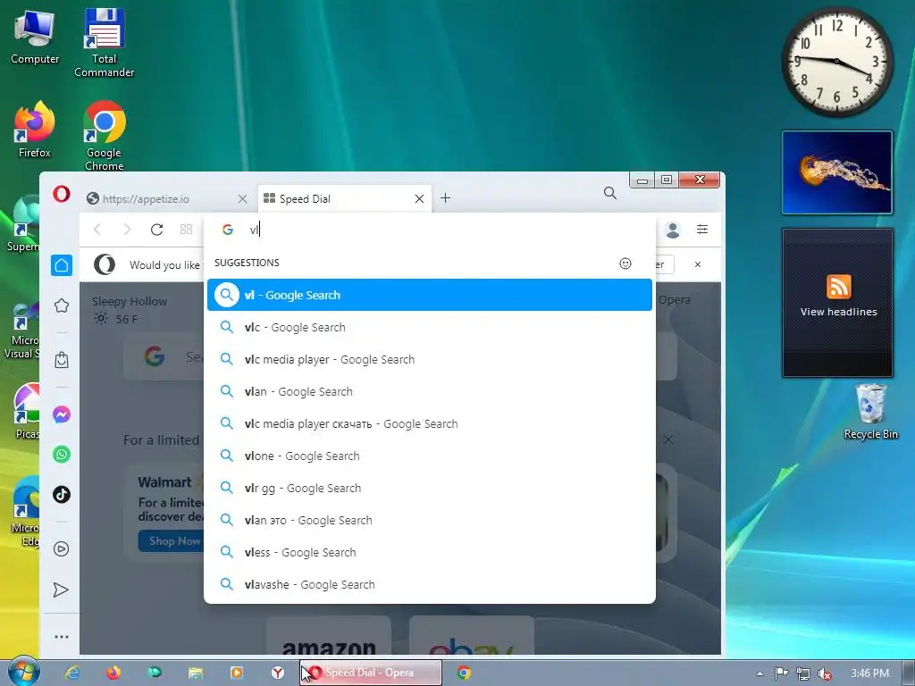Open Windows Explorer folder taskbar icon
The image size is (915, 686).
[196, 673]
